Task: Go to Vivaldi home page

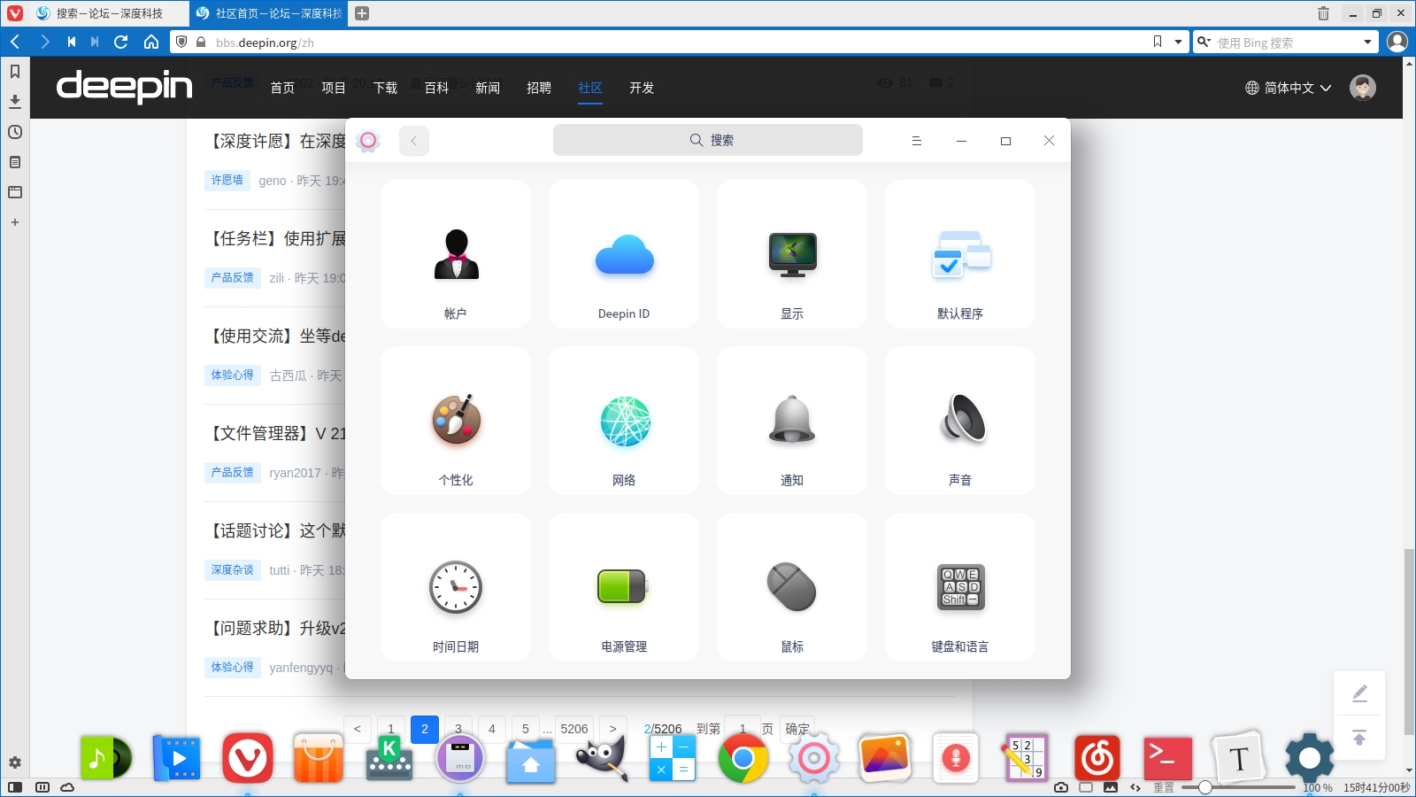Action: [151, 42]
